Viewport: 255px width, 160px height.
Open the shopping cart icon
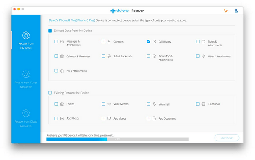[226, 11]
